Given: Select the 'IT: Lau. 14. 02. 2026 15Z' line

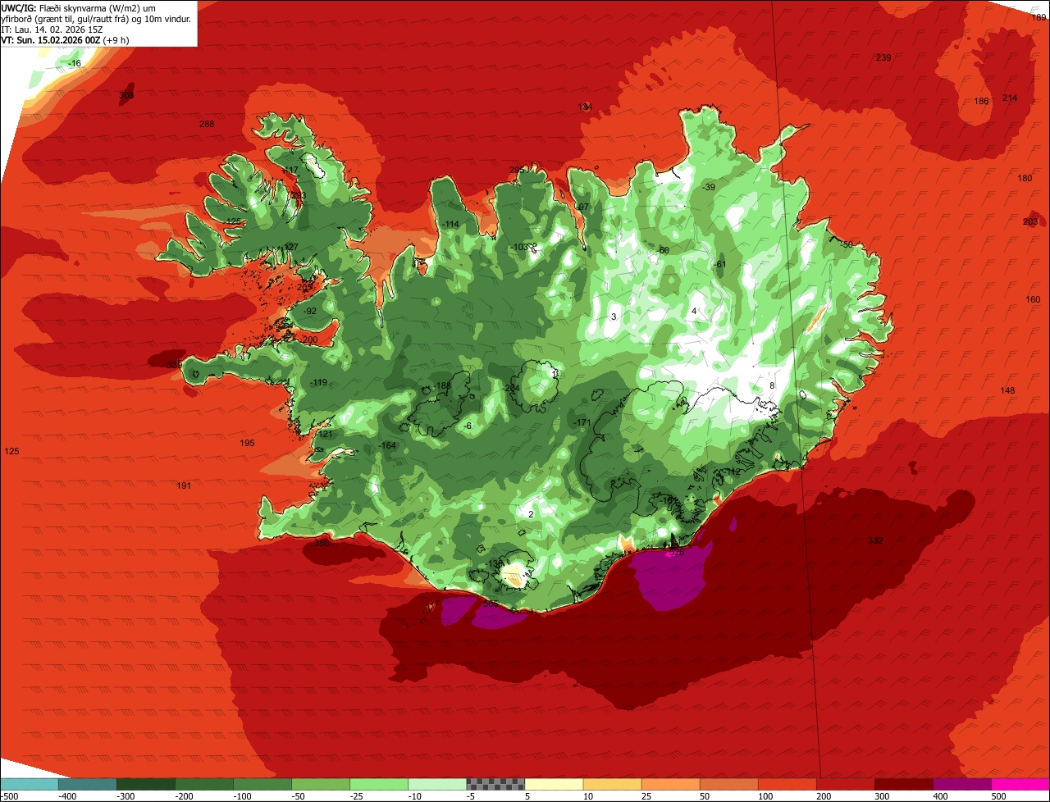Looking at the screenshot, I should click(52, 29).
